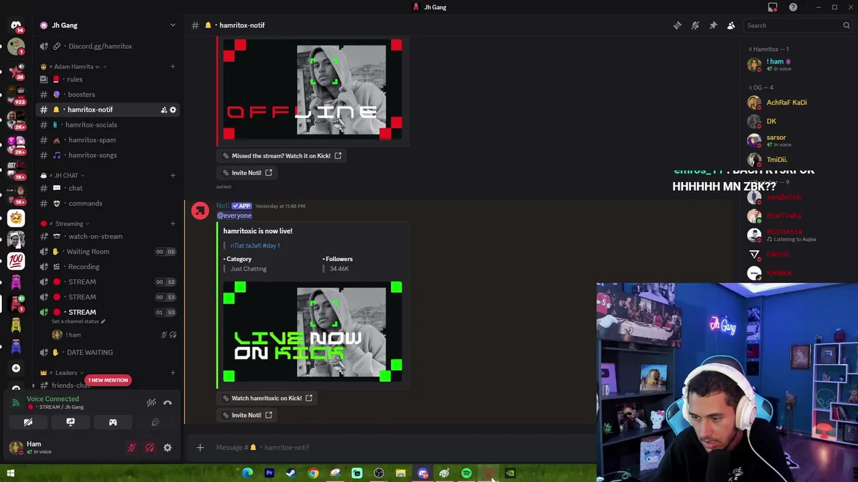Join the DATE WAITING voice channel
The height and width of the screenshot is (482, 858).
[x=89, y=352]
